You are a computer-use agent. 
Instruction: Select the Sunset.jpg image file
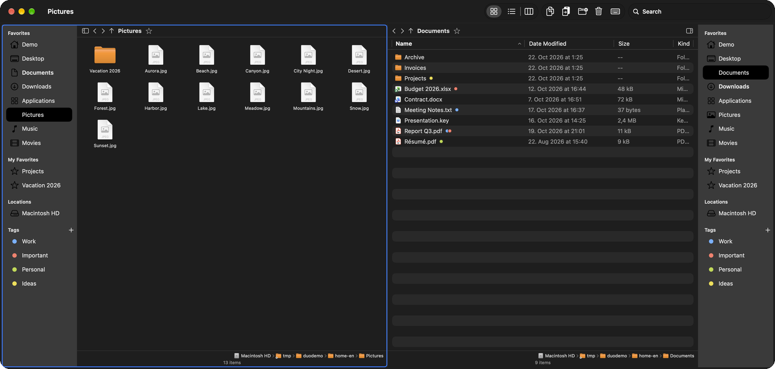(105, 134)
